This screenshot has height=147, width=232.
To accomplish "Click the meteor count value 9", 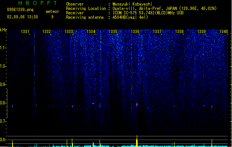I will pyautogui.click(x=52, y=17).
